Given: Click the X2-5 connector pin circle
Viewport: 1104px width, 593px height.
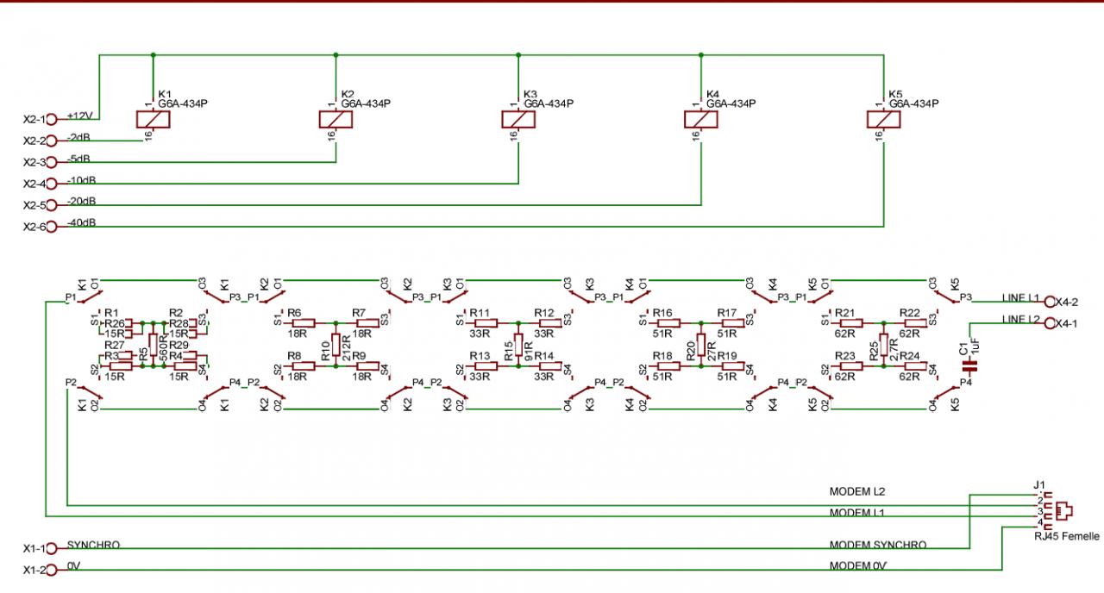Looking at the screenshot, I should 51,205.
